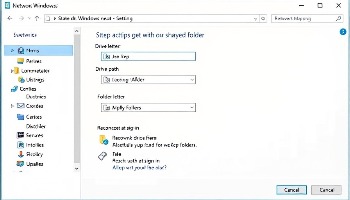Click the highlighted blue-bordered Cancel button
This screenshot has width=350, height=200.
tap(291, 190)
